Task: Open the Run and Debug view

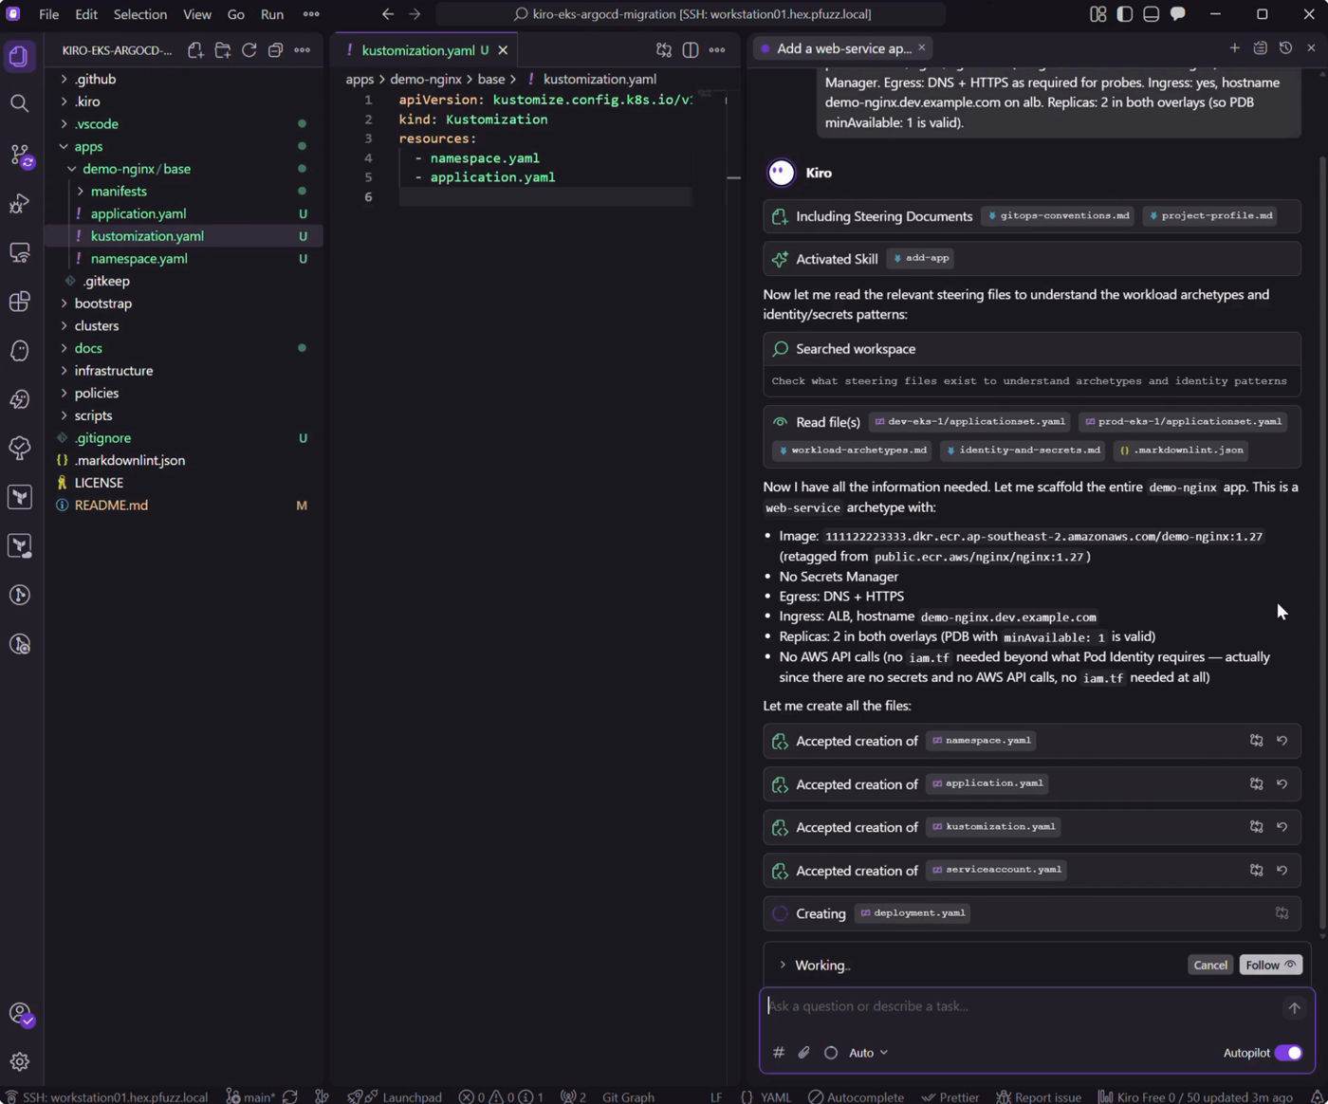Action: click(19, 203)
